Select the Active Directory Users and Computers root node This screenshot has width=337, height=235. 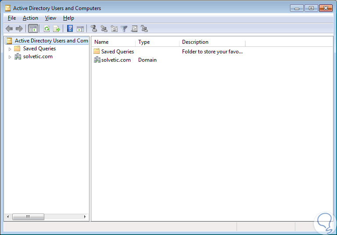pyautogui.click(x=47, y=41)
